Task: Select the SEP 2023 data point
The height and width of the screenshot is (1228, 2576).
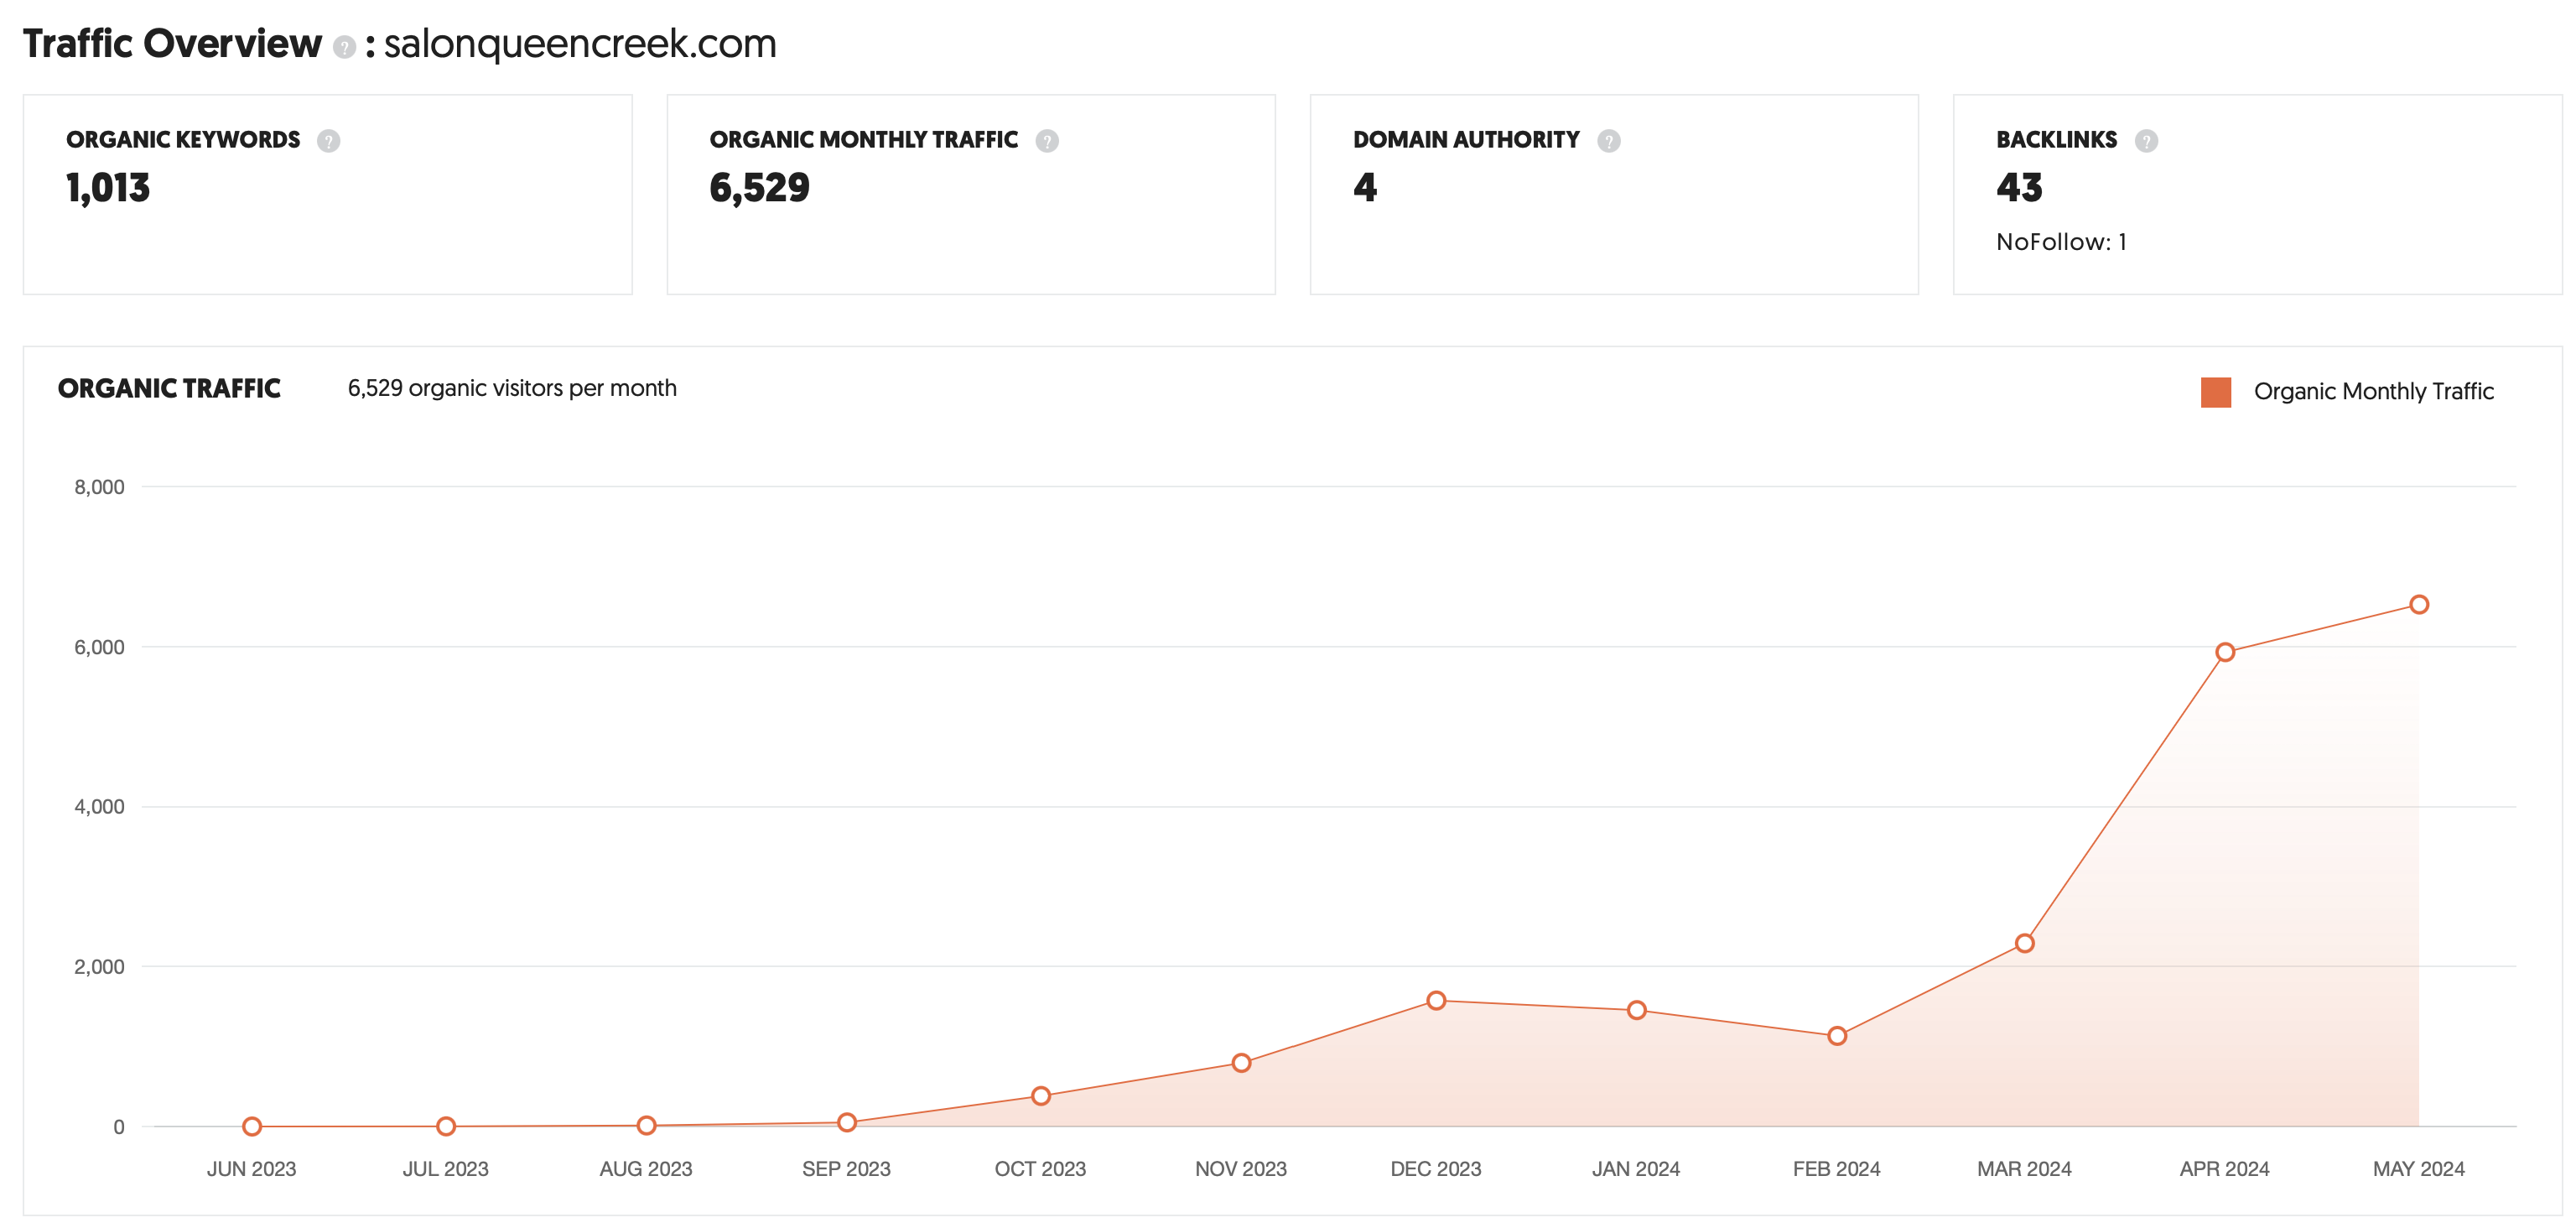Action: point(846,1122)
